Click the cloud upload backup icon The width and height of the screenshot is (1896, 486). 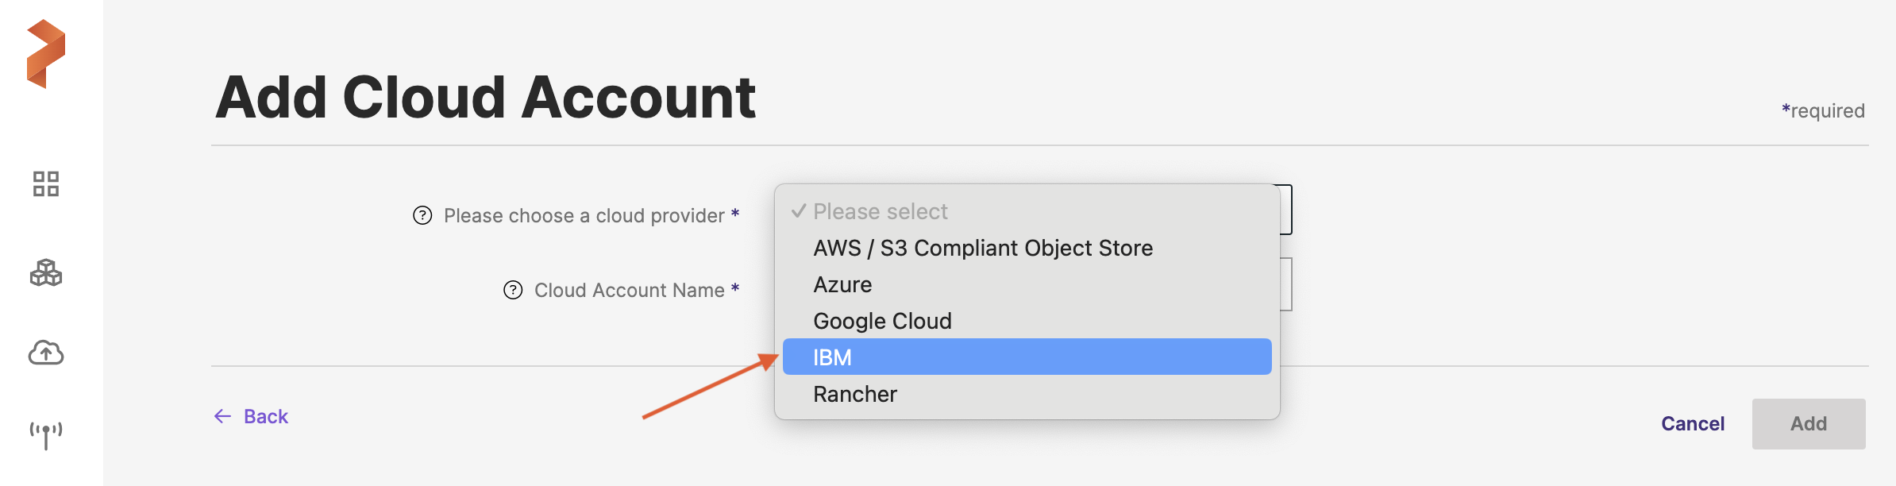coord(46,353)
